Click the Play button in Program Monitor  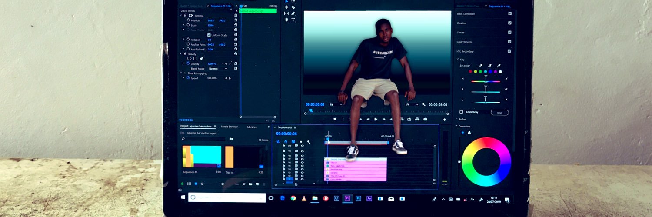tap(376, 119)
